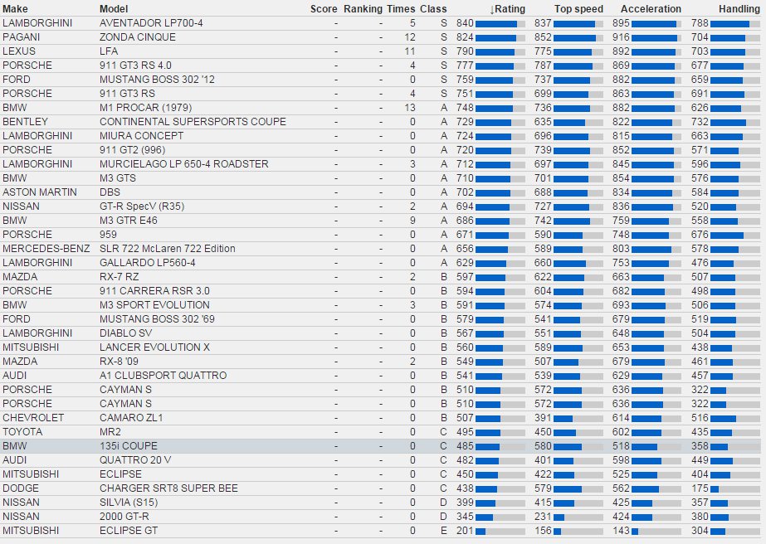Select 911 GT2 (996) model
The height and width of the screenshot is (544, 766).
pyautogui.click(x=133, y=150)
